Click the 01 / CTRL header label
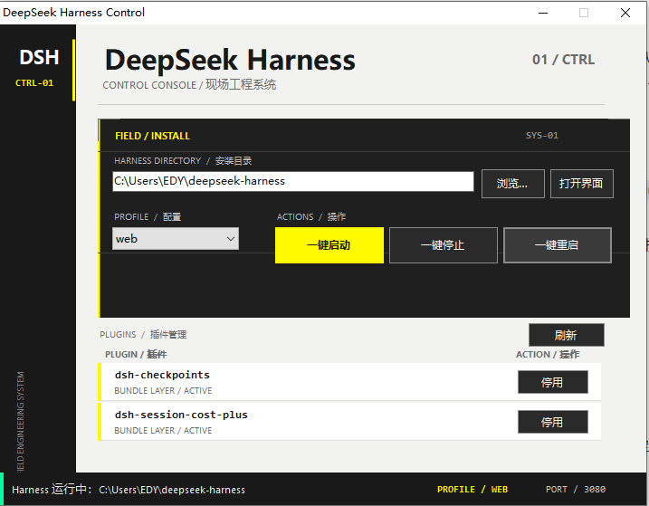 pos(563,60)
